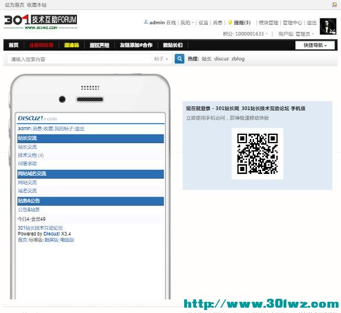Click the lightbulb reminder icon

tap(230, 22)
